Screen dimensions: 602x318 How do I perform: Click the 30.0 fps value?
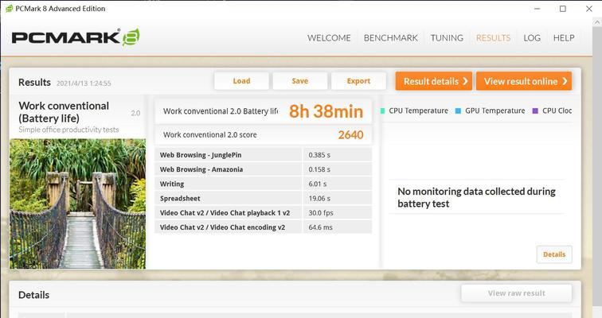pos(321,212)
